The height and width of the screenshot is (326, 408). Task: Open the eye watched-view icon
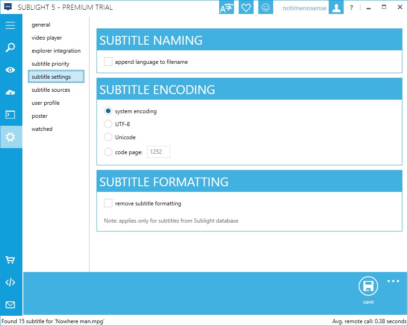coord(10,70)
